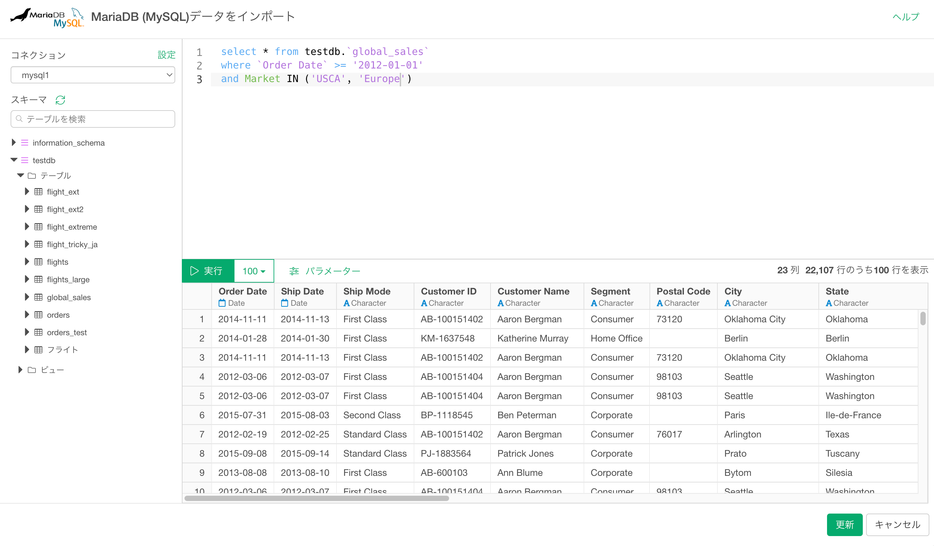Open the 100 row limit dropdown

254,271
